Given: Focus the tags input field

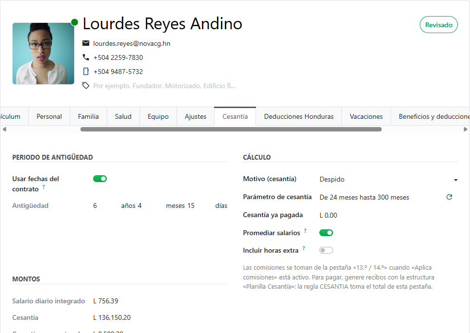Looking at the screenshot, I should pos(164,86).
